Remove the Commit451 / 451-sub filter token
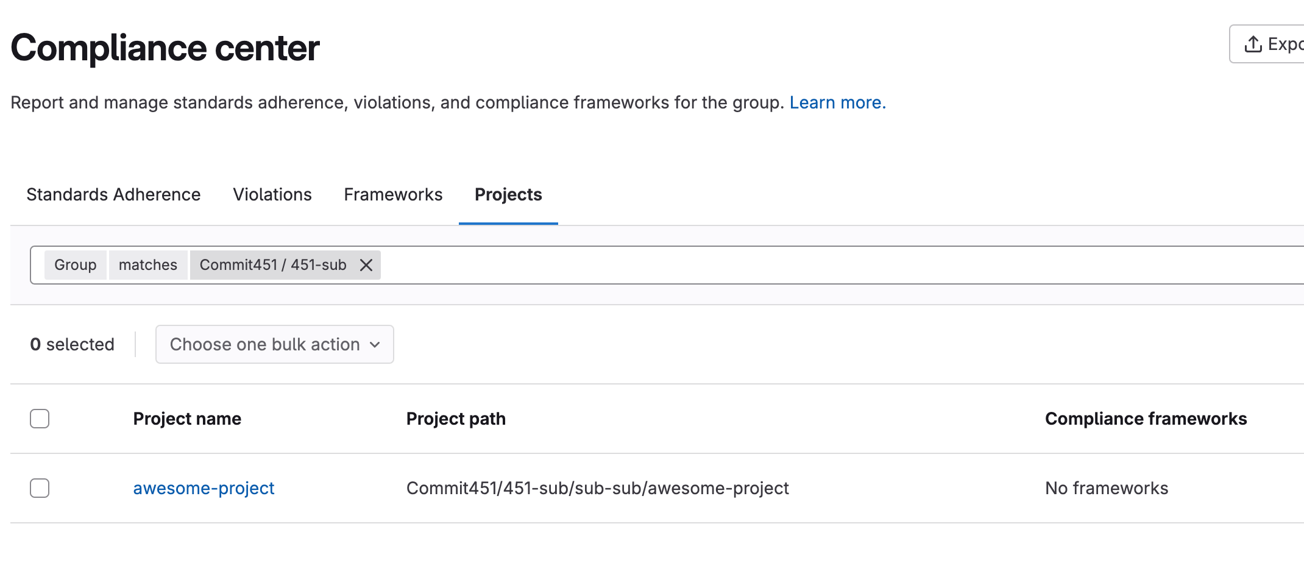Viewport: 1304px width, 574px height. [x=366, y=265]
